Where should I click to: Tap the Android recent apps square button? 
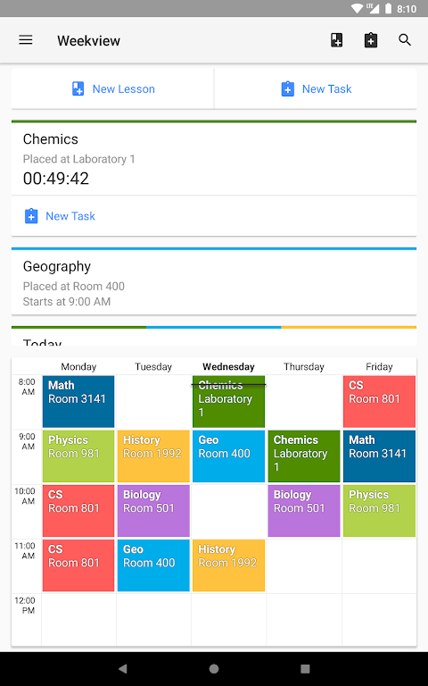[x=305, y=668]
